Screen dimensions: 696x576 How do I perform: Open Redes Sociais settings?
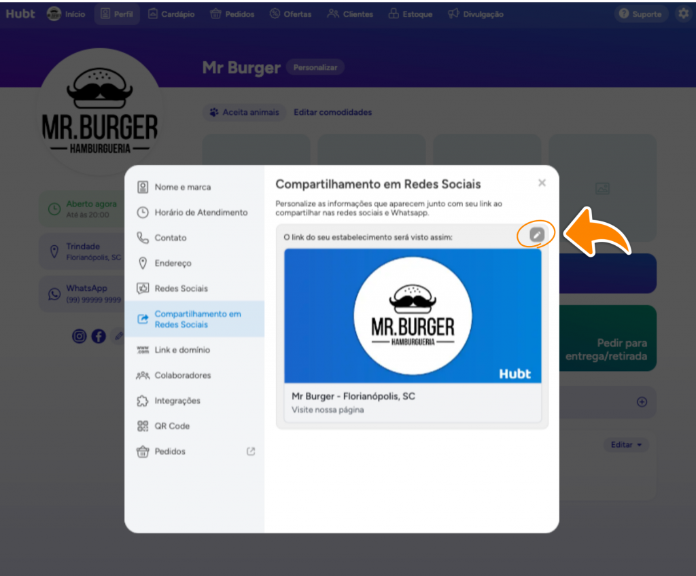click(x=195, y=289)
